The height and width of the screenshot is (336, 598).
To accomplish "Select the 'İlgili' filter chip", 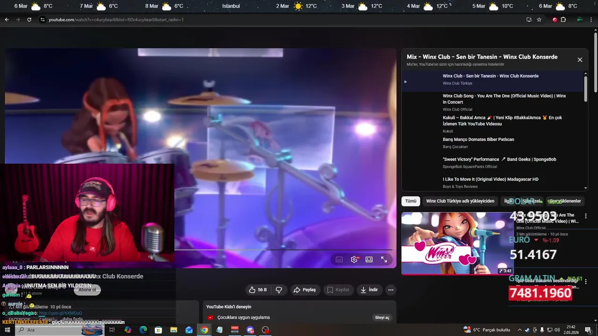I will pyautogui.click(x=509, y=201).
